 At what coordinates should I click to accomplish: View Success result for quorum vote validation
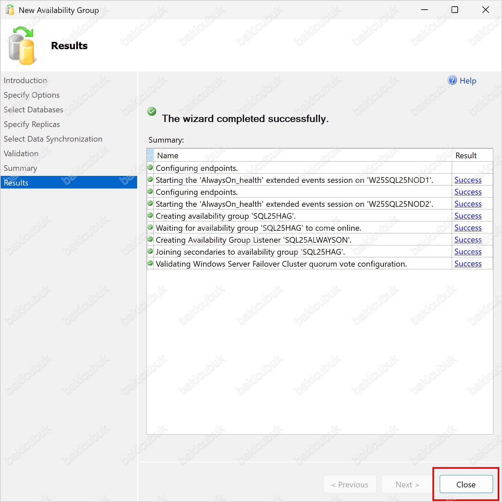pos(468,264)
